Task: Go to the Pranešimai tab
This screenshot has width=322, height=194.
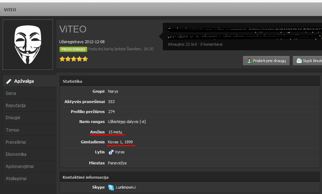Action: [29, 142]
